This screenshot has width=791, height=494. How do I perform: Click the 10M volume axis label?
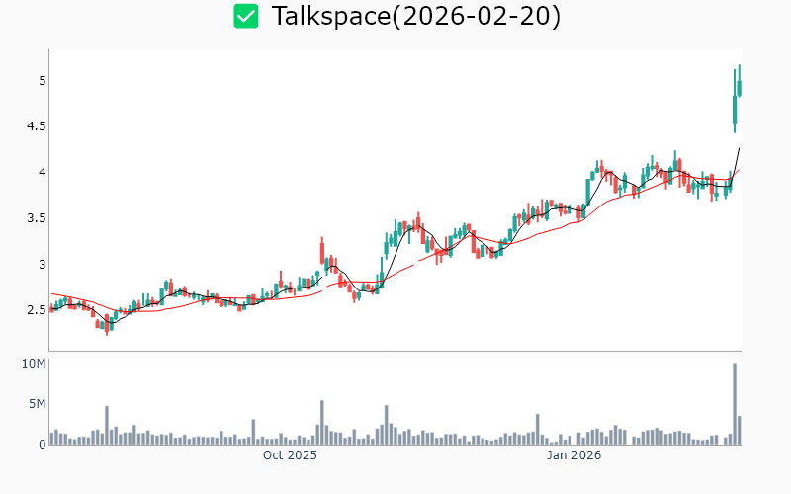[x=34, y=365]
